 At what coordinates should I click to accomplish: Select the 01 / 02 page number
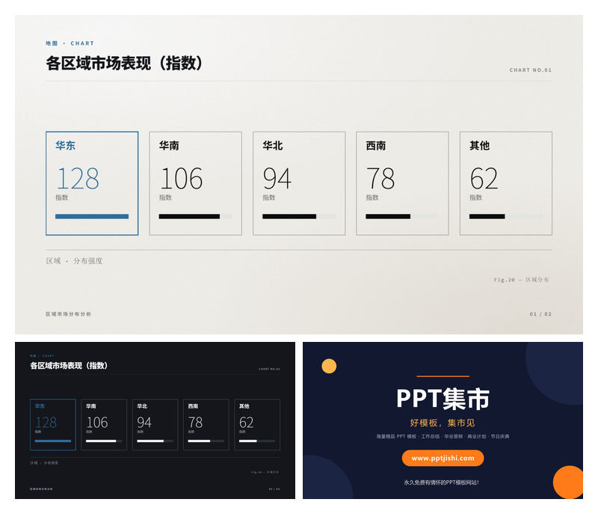point(540,314)
